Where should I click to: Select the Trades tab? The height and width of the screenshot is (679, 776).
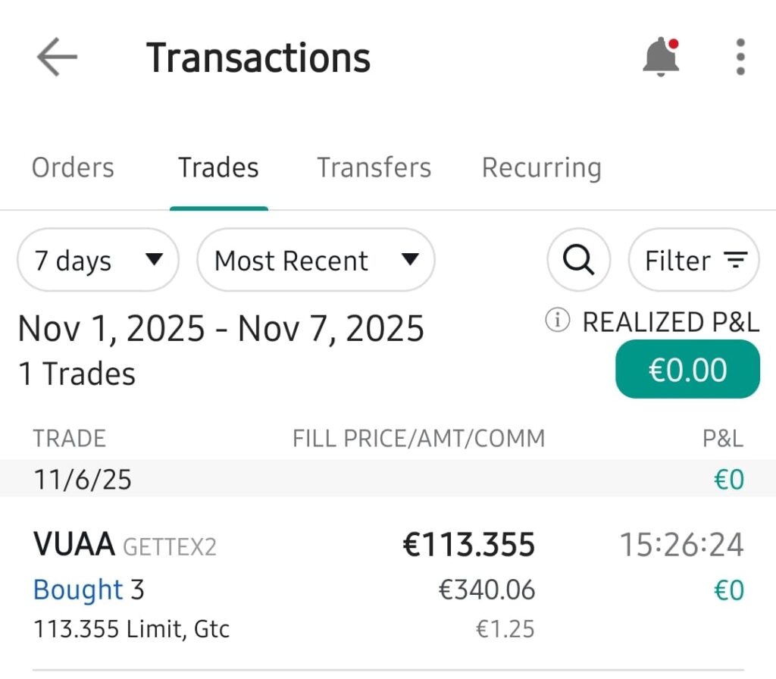[x=218, y=167]
